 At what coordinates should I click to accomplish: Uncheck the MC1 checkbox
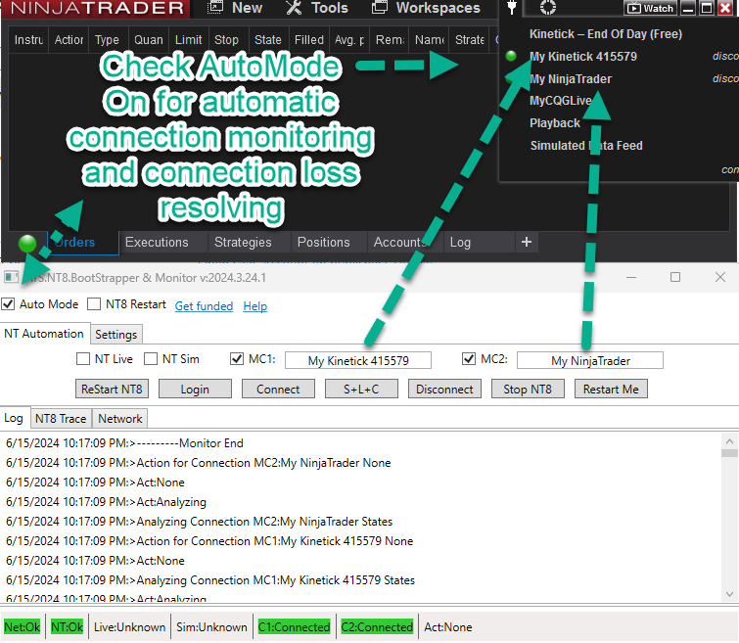[237, 359]
